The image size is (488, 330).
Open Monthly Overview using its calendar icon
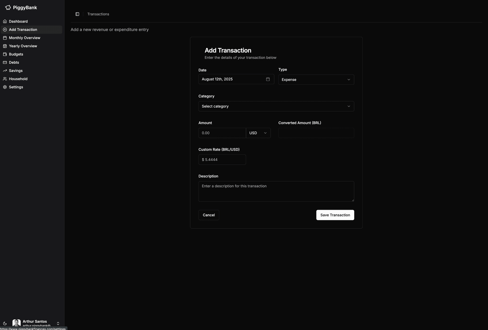tap(5, 38)
